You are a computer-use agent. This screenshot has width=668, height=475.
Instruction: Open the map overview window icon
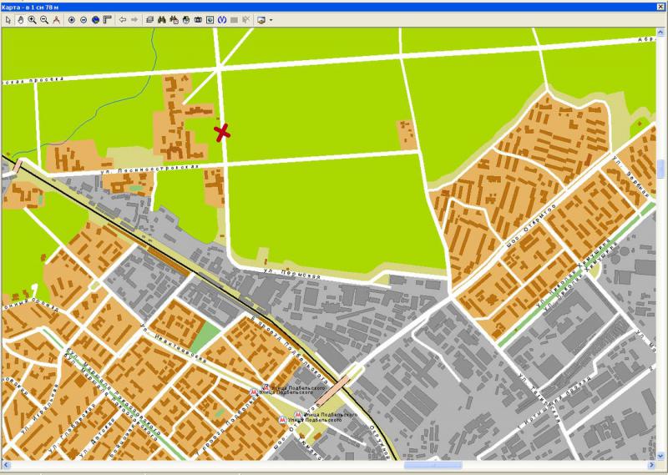point(210,20)
